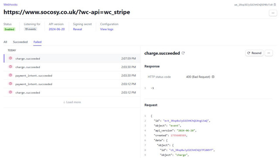Click the Enabled status badge
Viewport: 279px width, 158px height.
point(10,29)
